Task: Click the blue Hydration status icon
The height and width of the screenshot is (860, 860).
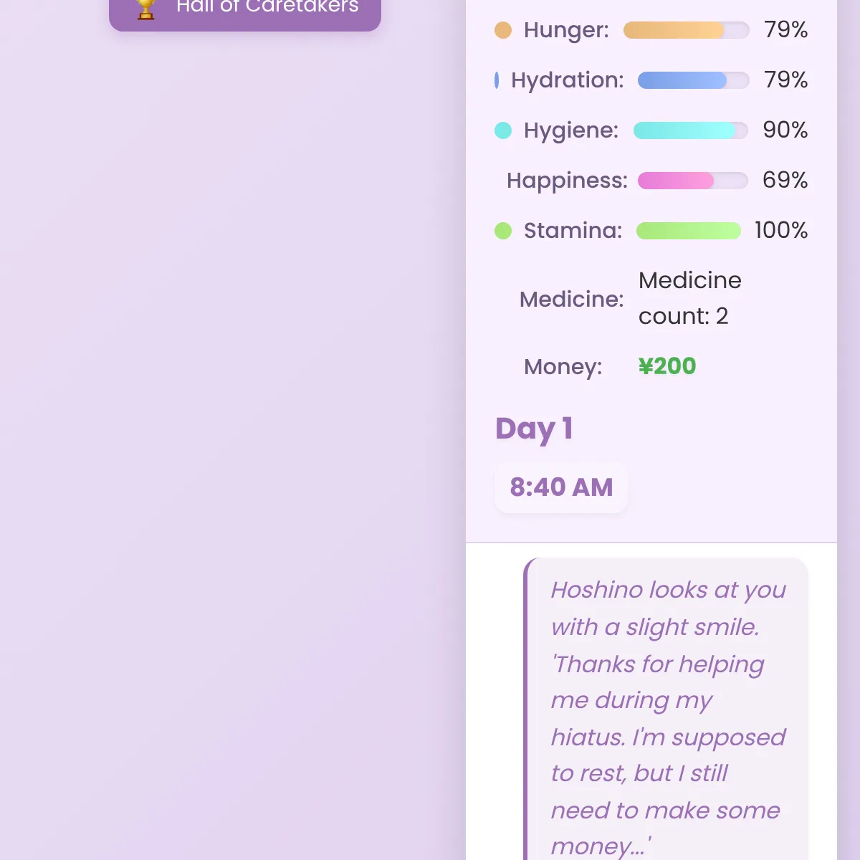Action: [x=497, y=80]
